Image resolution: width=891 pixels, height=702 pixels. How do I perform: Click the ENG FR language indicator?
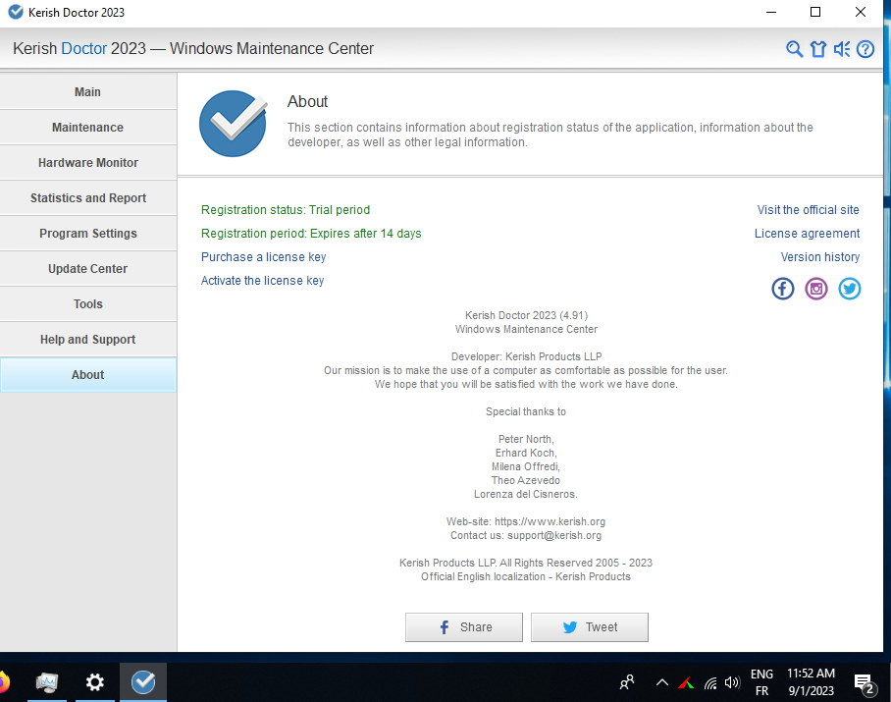[761, 682]
